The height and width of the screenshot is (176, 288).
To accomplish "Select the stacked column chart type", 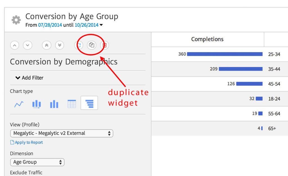I will tap(37, 104).
